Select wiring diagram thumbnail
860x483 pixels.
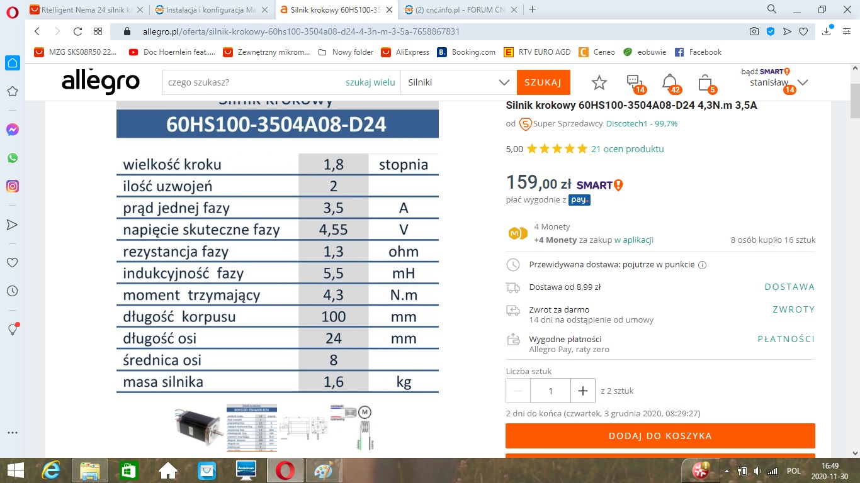coord(351,427)
